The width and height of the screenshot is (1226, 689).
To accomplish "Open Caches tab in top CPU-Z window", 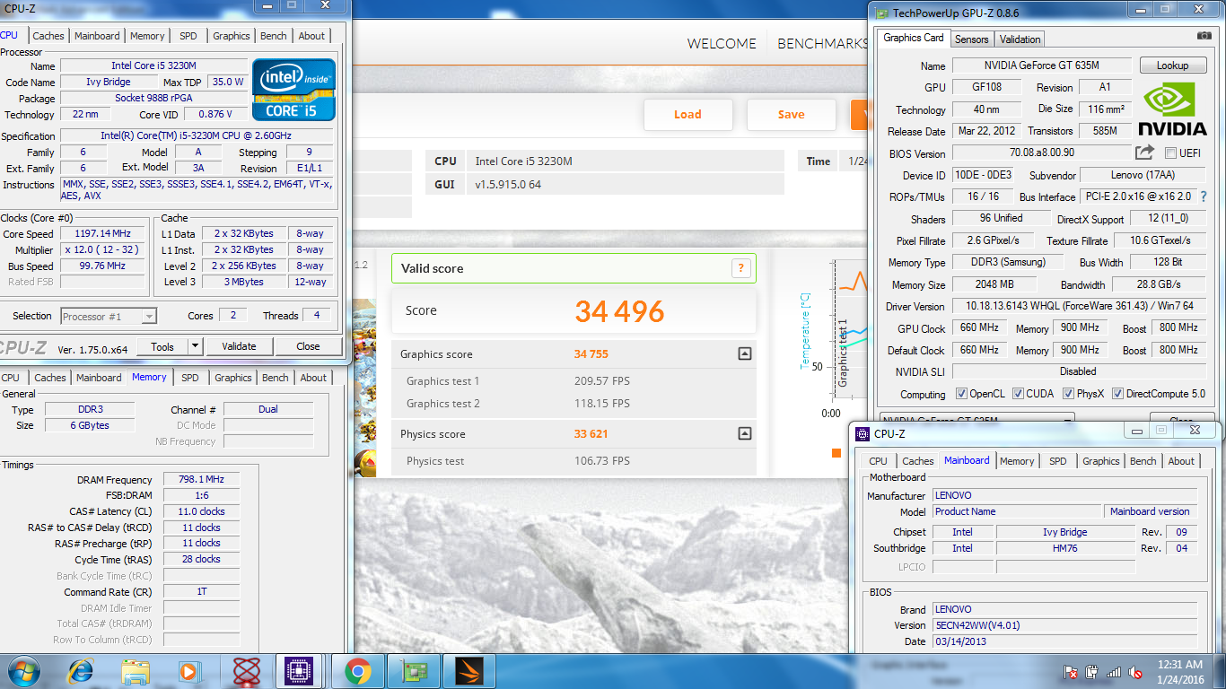I will click(48, 36).
